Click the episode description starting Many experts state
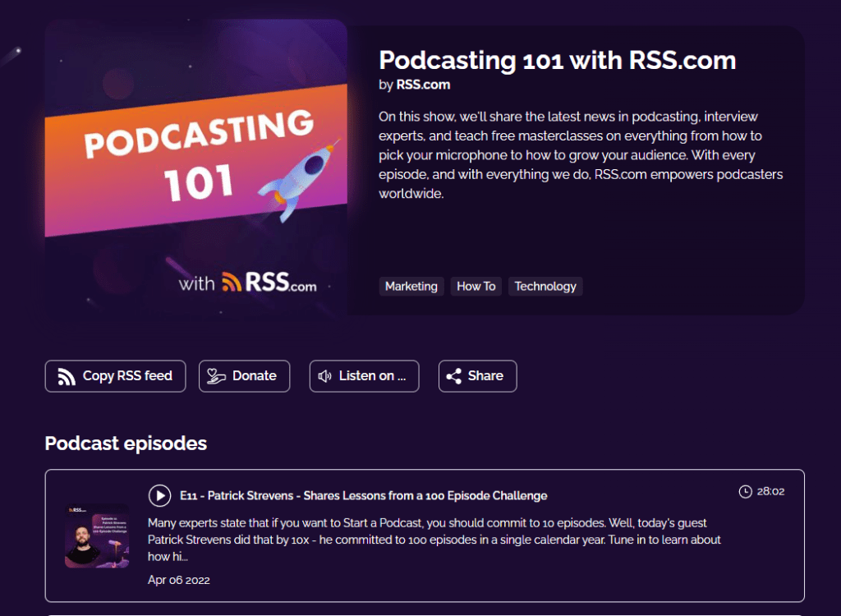The width and height of the screenshot is (841, 616). pyautogui.click(x=434, y=540)
